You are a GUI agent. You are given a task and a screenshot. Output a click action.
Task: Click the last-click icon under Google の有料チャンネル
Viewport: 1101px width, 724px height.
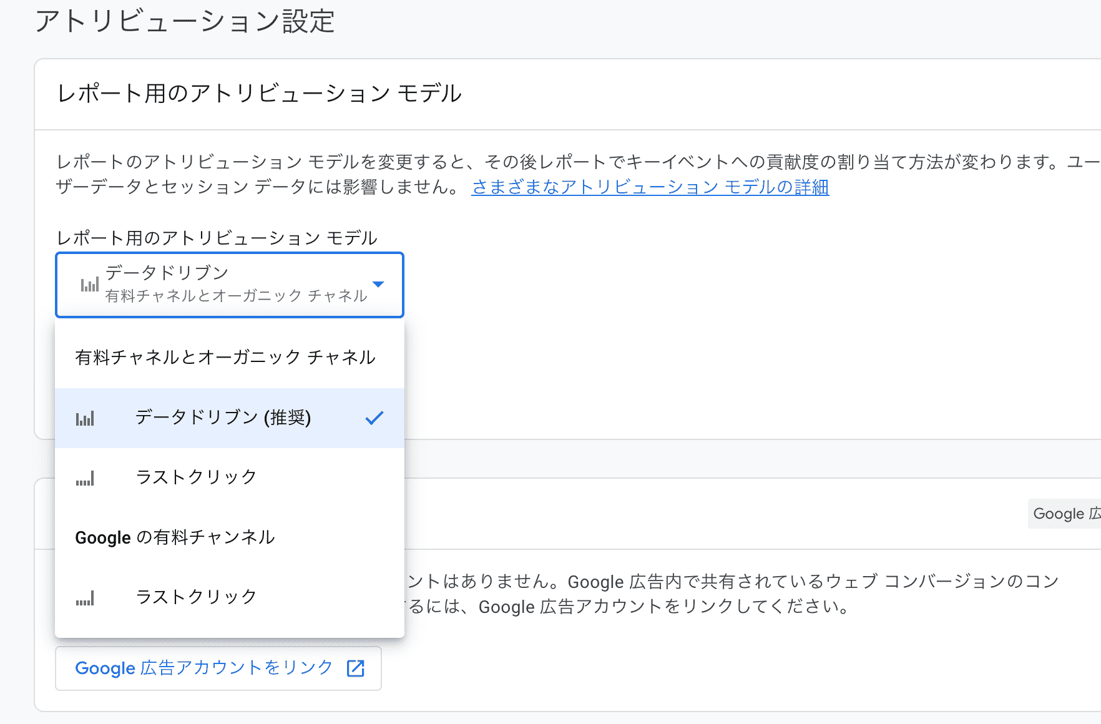click(x=85, y=598)
